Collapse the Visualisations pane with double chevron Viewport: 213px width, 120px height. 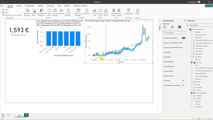(185, 21)
